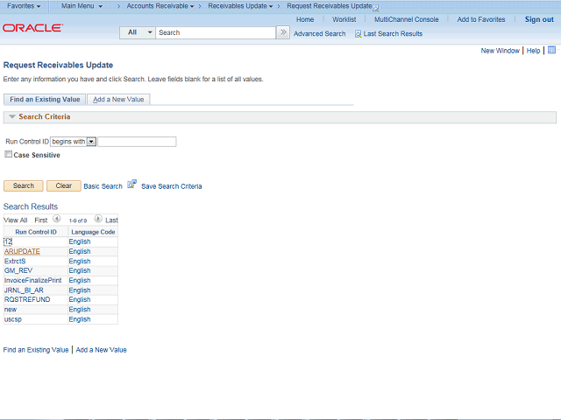Screen dimensions: 561x420
Task: Collapse the Search Criteria section
Action: pyautogui.click(x=12, y=116)
